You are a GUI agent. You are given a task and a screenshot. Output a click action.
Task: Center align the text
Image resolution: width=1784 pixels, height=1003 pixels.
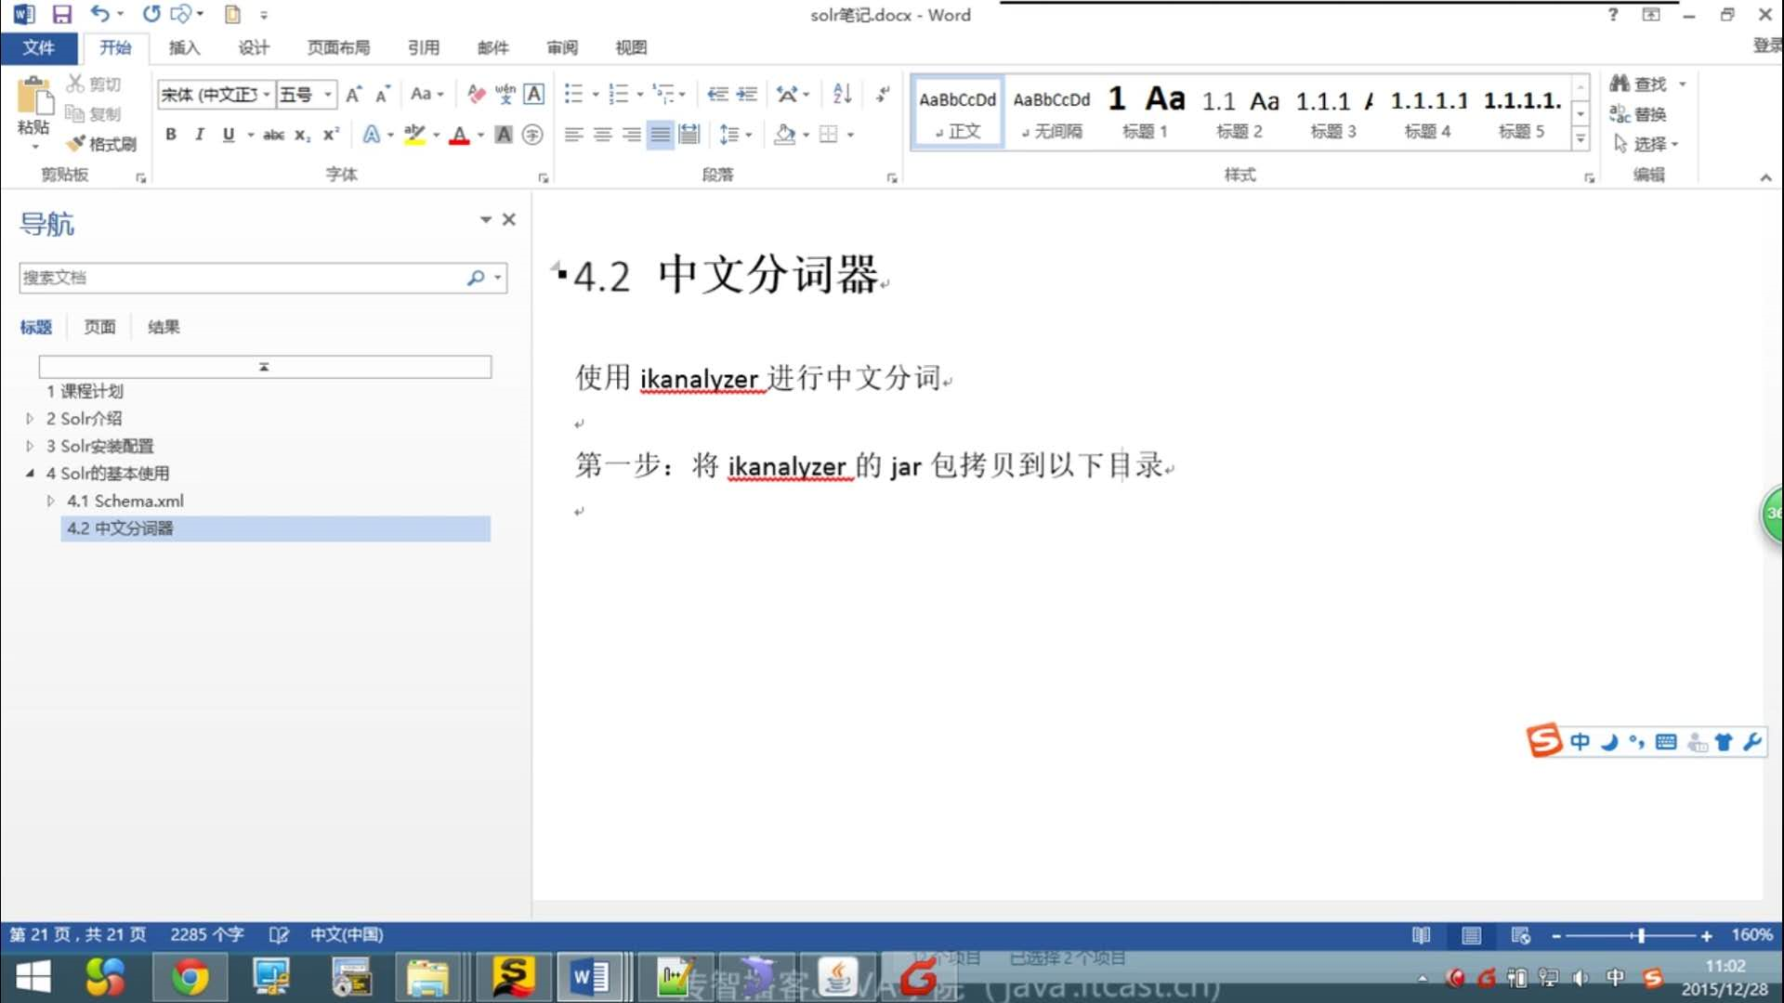pyautogui.click(x=602, y=135)
